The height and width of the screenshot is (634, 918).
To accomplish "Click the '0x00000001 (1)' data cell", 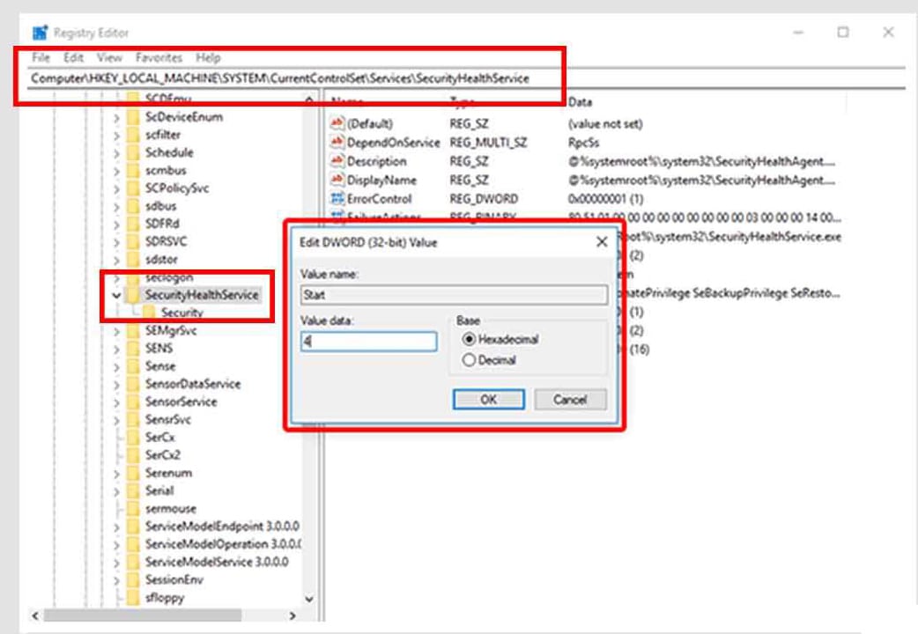I will 605,198.
